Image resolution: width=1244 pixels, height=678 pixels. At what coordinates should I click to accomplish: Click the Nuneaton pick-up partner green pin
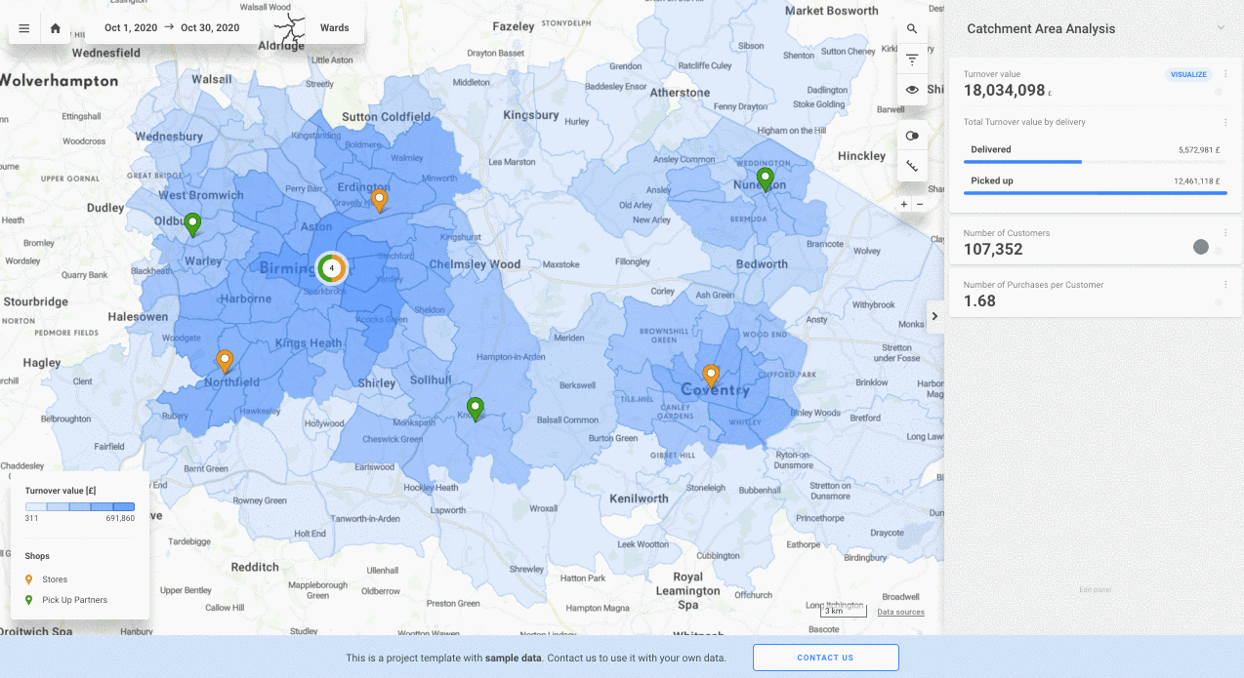click(766, 179)
